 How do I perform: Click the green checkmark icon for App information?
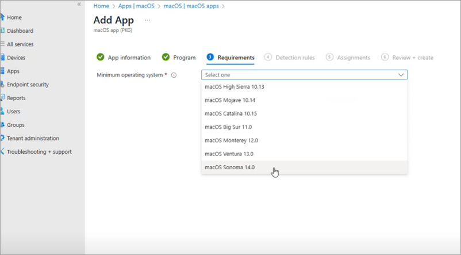tap(100, 57)
